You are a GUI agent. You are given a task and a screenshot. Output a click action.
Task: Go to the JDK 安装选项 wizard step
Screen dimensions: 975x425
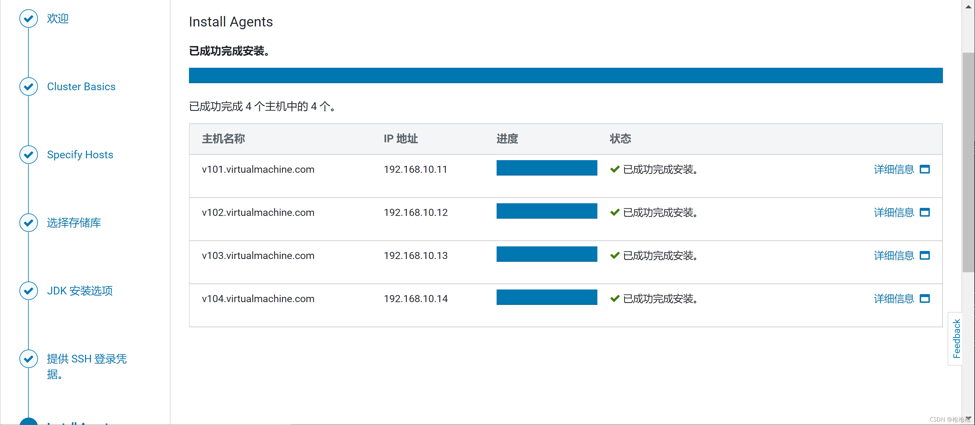click(x=80, y=291)
